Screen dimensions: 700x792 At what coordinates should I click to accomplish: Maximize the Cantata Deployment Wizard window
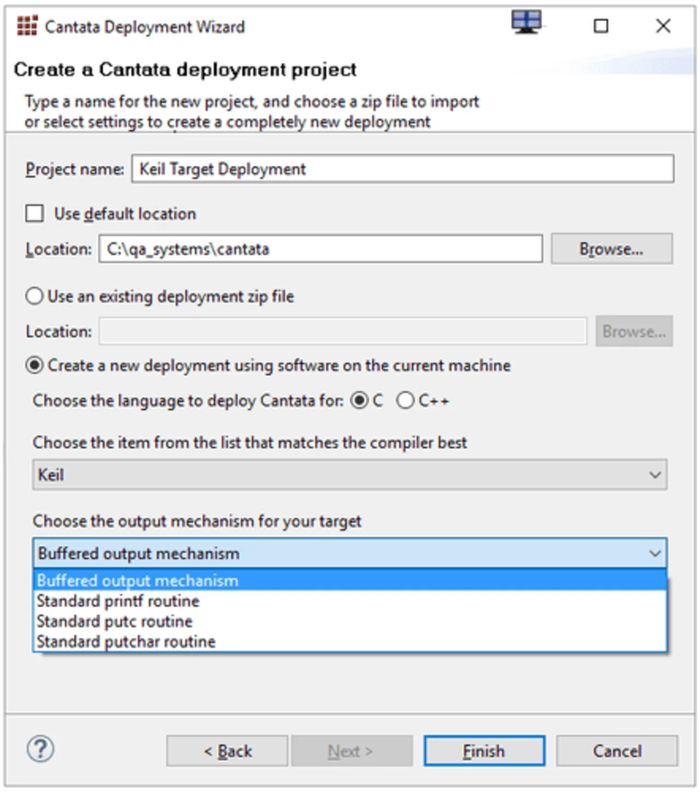point(601,26)
